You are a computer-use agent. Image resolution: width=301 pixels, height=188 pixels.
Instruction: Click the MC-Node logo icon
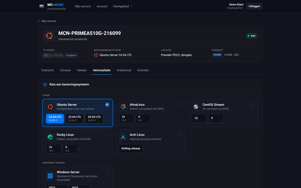pos(42,6)
